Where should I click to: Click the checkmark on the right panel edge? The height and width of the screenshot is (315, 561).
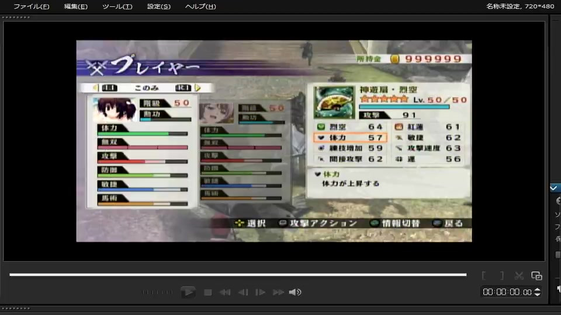pyautogui.click(x=554, y=188)
